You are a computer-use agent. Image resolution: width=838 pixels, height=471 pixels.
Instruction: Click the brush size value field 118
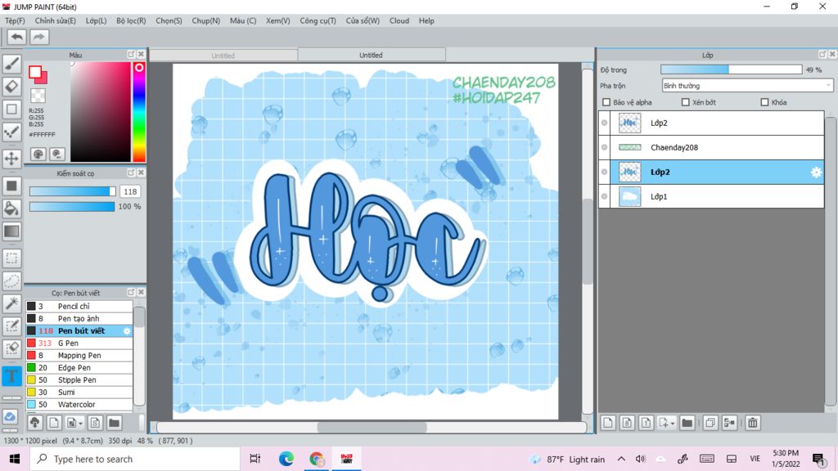coord(130,191)
